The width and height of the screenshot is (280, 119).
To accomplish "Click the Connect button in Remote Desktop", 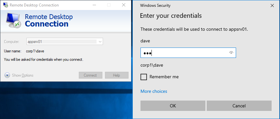I will pos(90,75).
